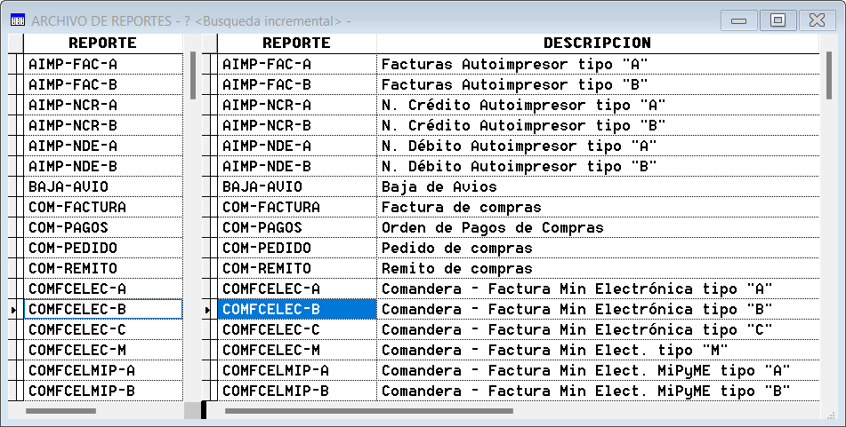846x427 pixels.
Task: Click the window's app icon in title bar
Action: pyautogui.click(x=17, y=21)
